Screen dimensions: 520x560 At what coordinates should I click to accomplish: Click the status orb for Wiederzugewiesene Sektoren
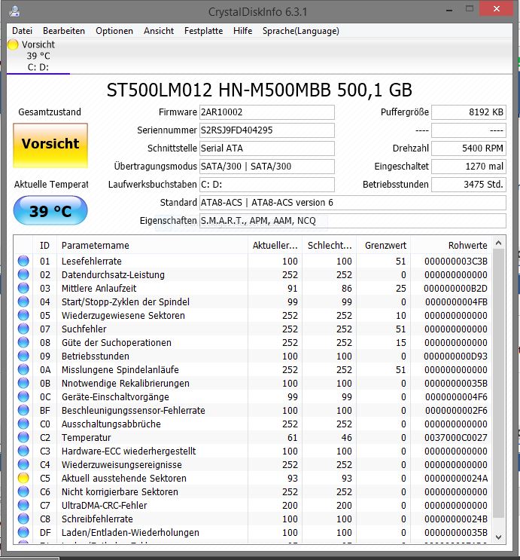(23, 315)
